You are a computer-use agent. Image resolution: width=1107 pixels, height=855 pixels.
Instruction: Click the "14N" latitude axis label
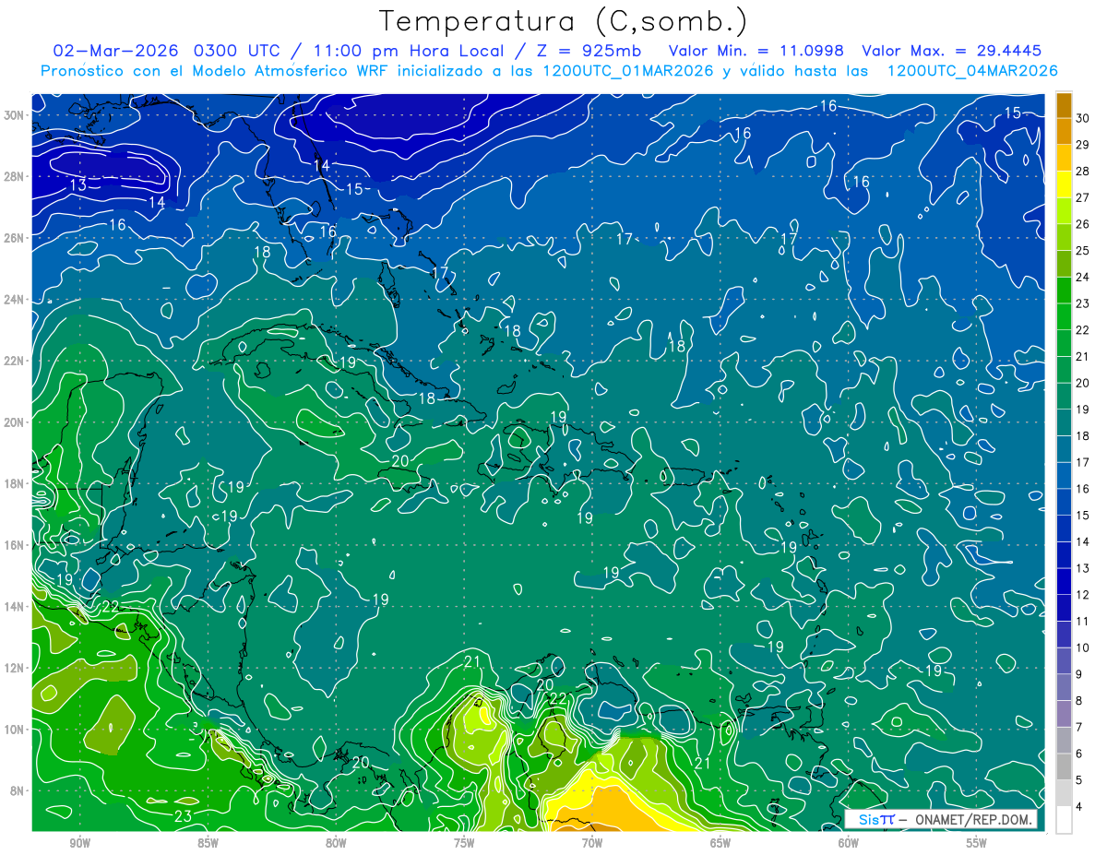(x=14, y=606)
